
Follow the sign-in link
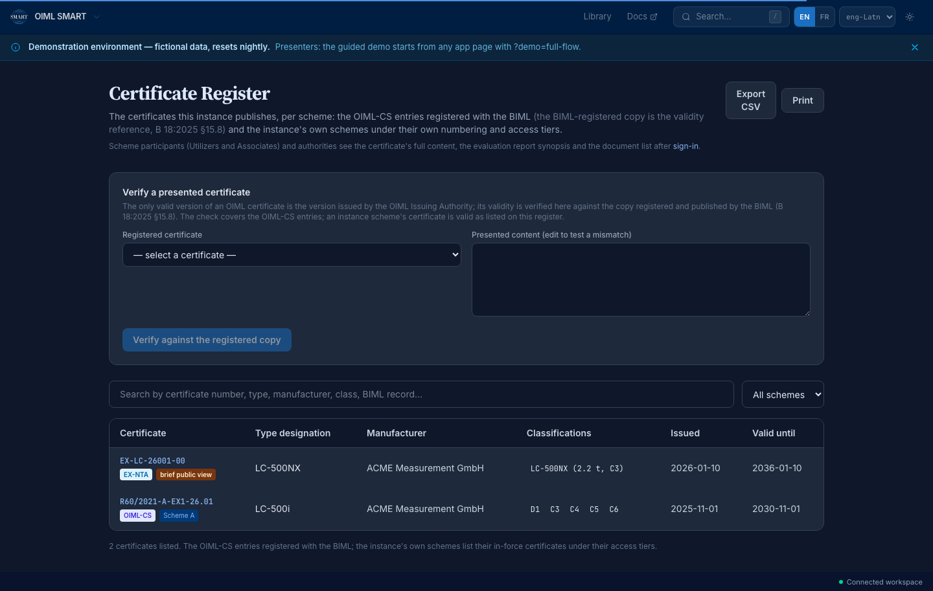point(685,146)
